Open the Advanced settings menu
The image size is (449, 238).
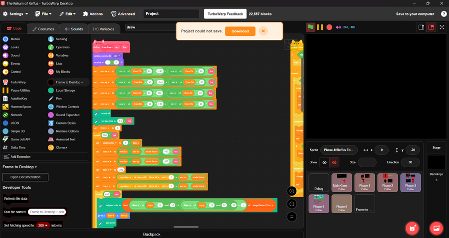tap(123, 14)
